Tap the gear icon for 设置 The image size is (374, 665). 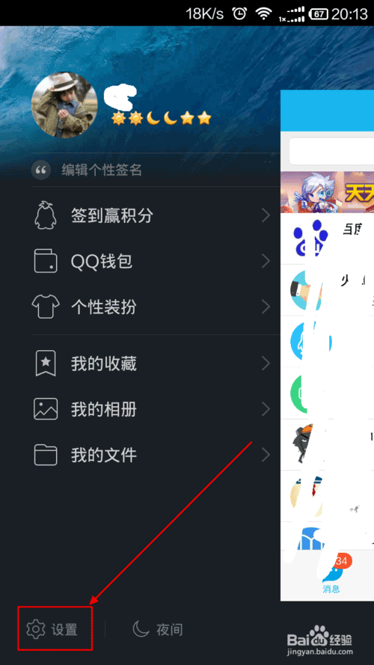point(36,629)
